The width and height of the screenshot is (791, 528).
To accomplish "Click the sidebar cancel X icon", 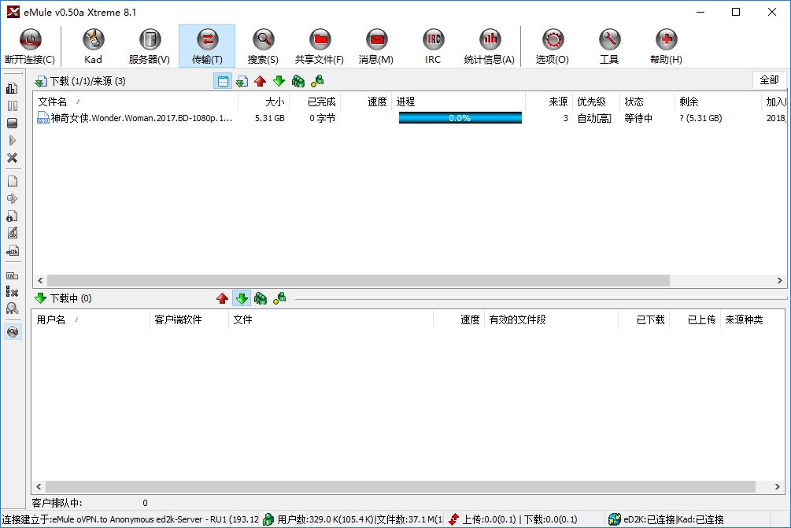I will coord(12,158).
